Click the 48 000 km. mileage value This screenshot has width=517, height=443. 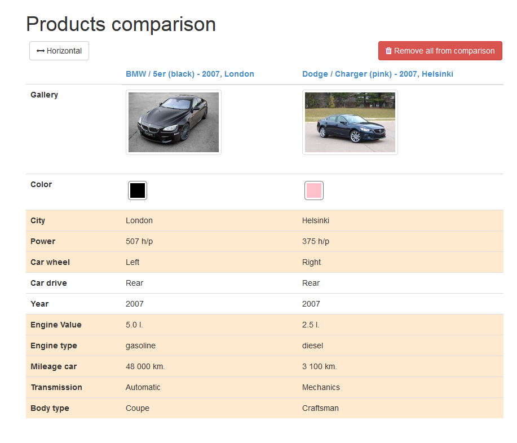145,366
